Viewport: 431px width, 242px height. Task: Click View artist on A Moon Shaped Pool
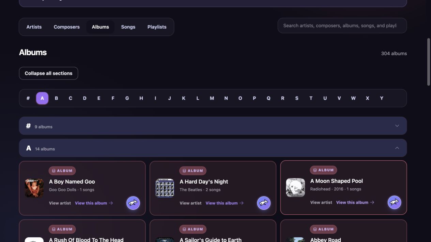pyautogui.click(x=321, y=202)
